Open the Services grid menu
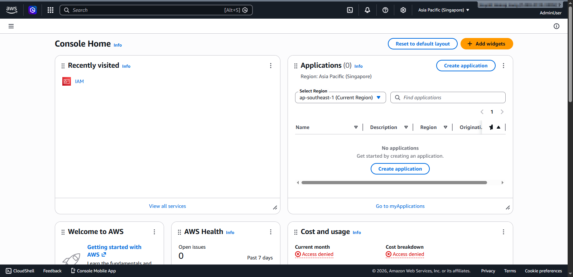The width and height of the screenshot is (573, 277). (50, 10)
